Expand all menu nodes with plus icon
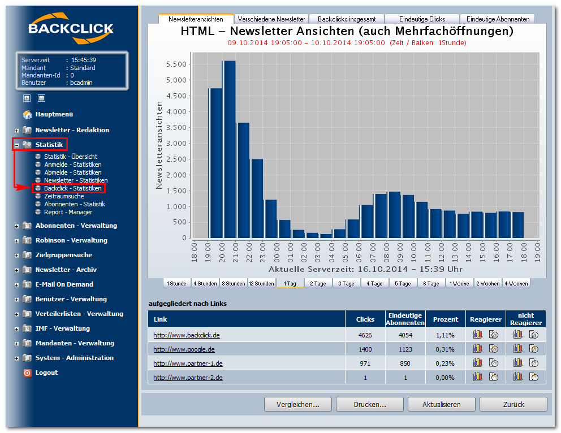 [x=27, y=98]
